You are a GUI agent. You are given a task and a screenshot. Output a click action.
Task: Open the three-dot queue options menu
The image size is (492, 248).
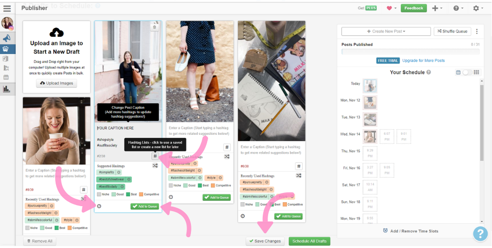tap(477, 31)
